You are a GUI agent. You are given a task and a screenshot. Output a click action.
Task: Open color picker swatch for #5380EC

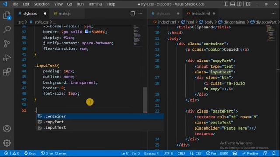pos(87,31)
